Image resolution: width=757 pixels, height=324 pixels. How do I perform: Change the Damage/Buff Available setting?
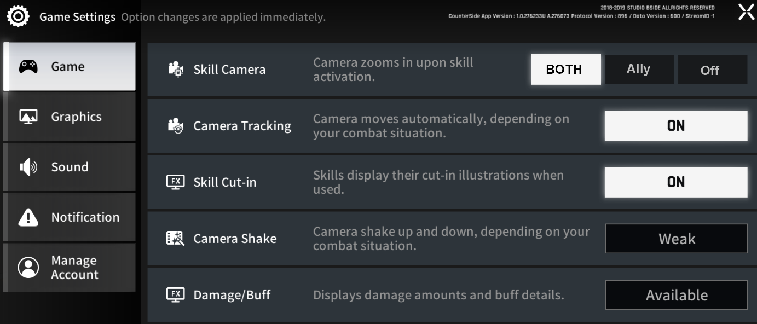[676, 295]
